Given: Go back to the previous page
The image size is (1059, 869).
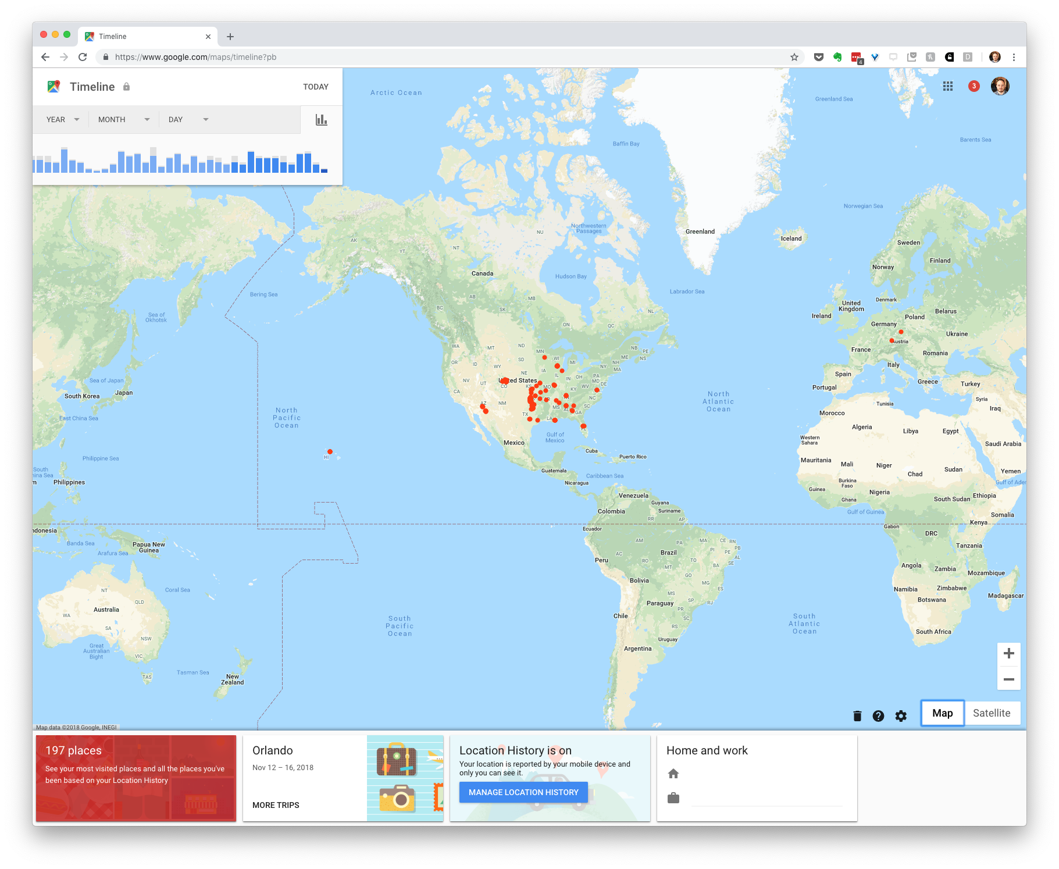Looking at the screenshot, I should click(x=45, y=57).
